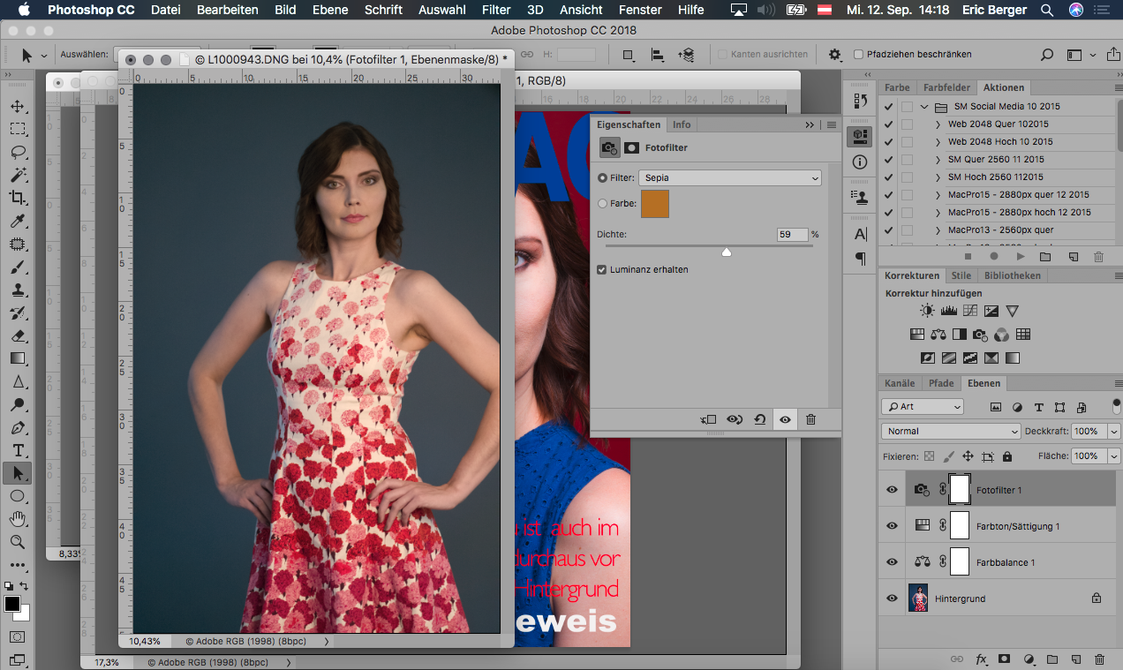Uncheck Luminanz erhalten
This screenshot has height=670, width=1123.
coord(602,269)
